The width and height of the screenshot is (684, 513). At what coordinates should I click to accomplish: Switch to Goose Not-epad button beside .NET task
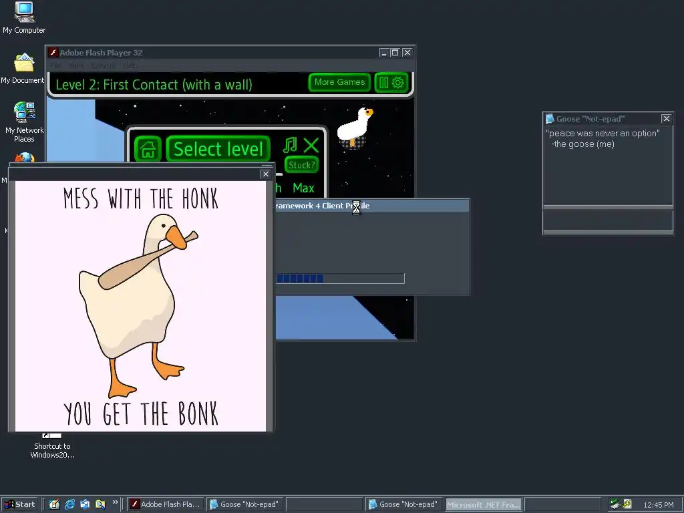click(404, 504)
